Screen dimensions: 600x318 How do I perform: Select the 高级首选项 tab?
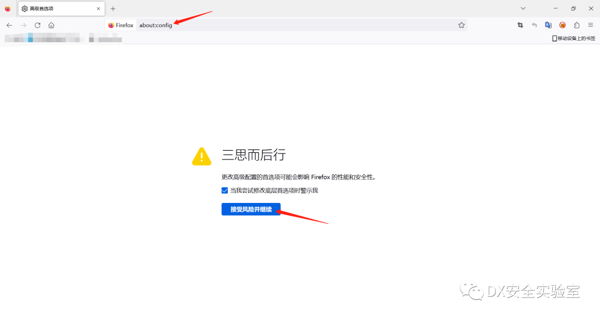(x=56, y=9)
